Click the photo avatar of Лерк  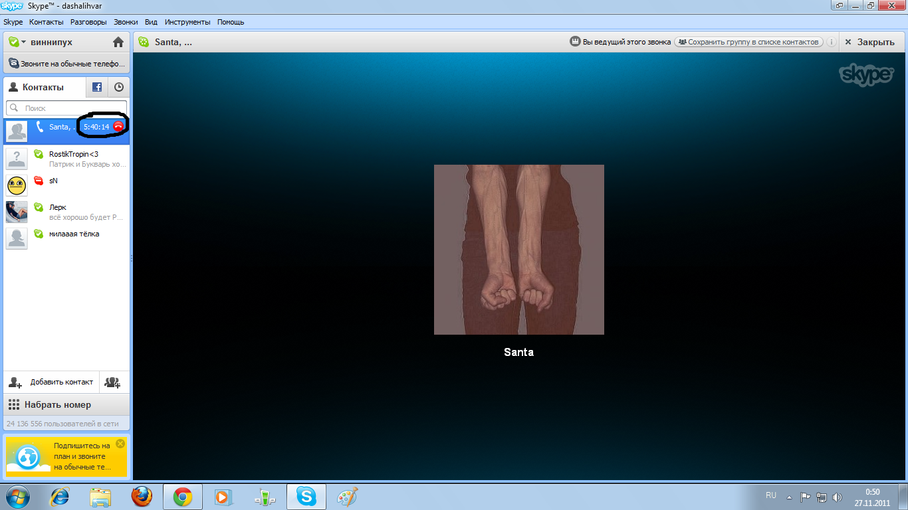[x=17, y=211]
